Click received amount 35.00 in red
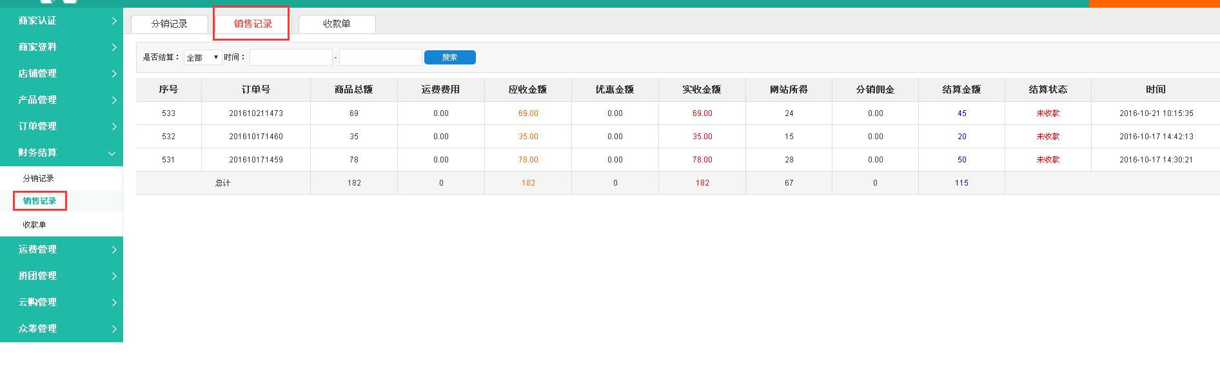Image resolution: width=1220 pixels, height=368 pixels. point(702,137)
